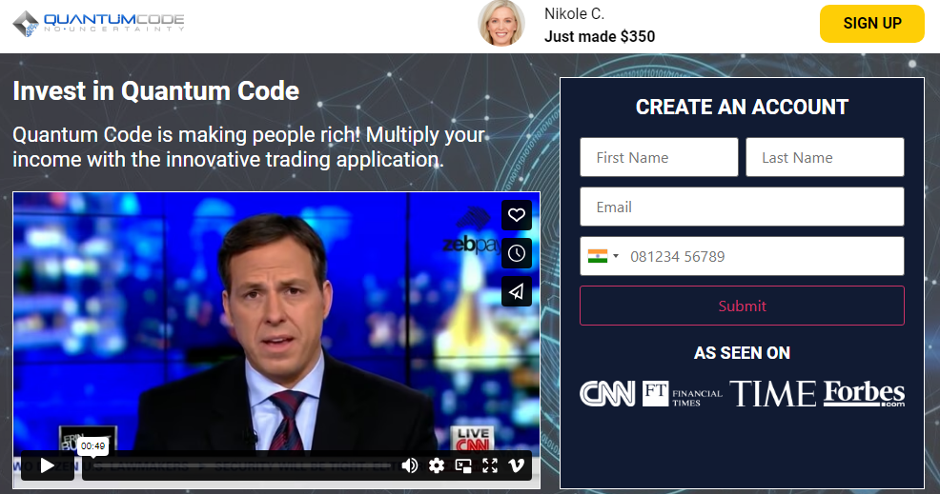The image size is (940, 494).
Task: Click the TIME logo
Action: (x=772, y=394)
